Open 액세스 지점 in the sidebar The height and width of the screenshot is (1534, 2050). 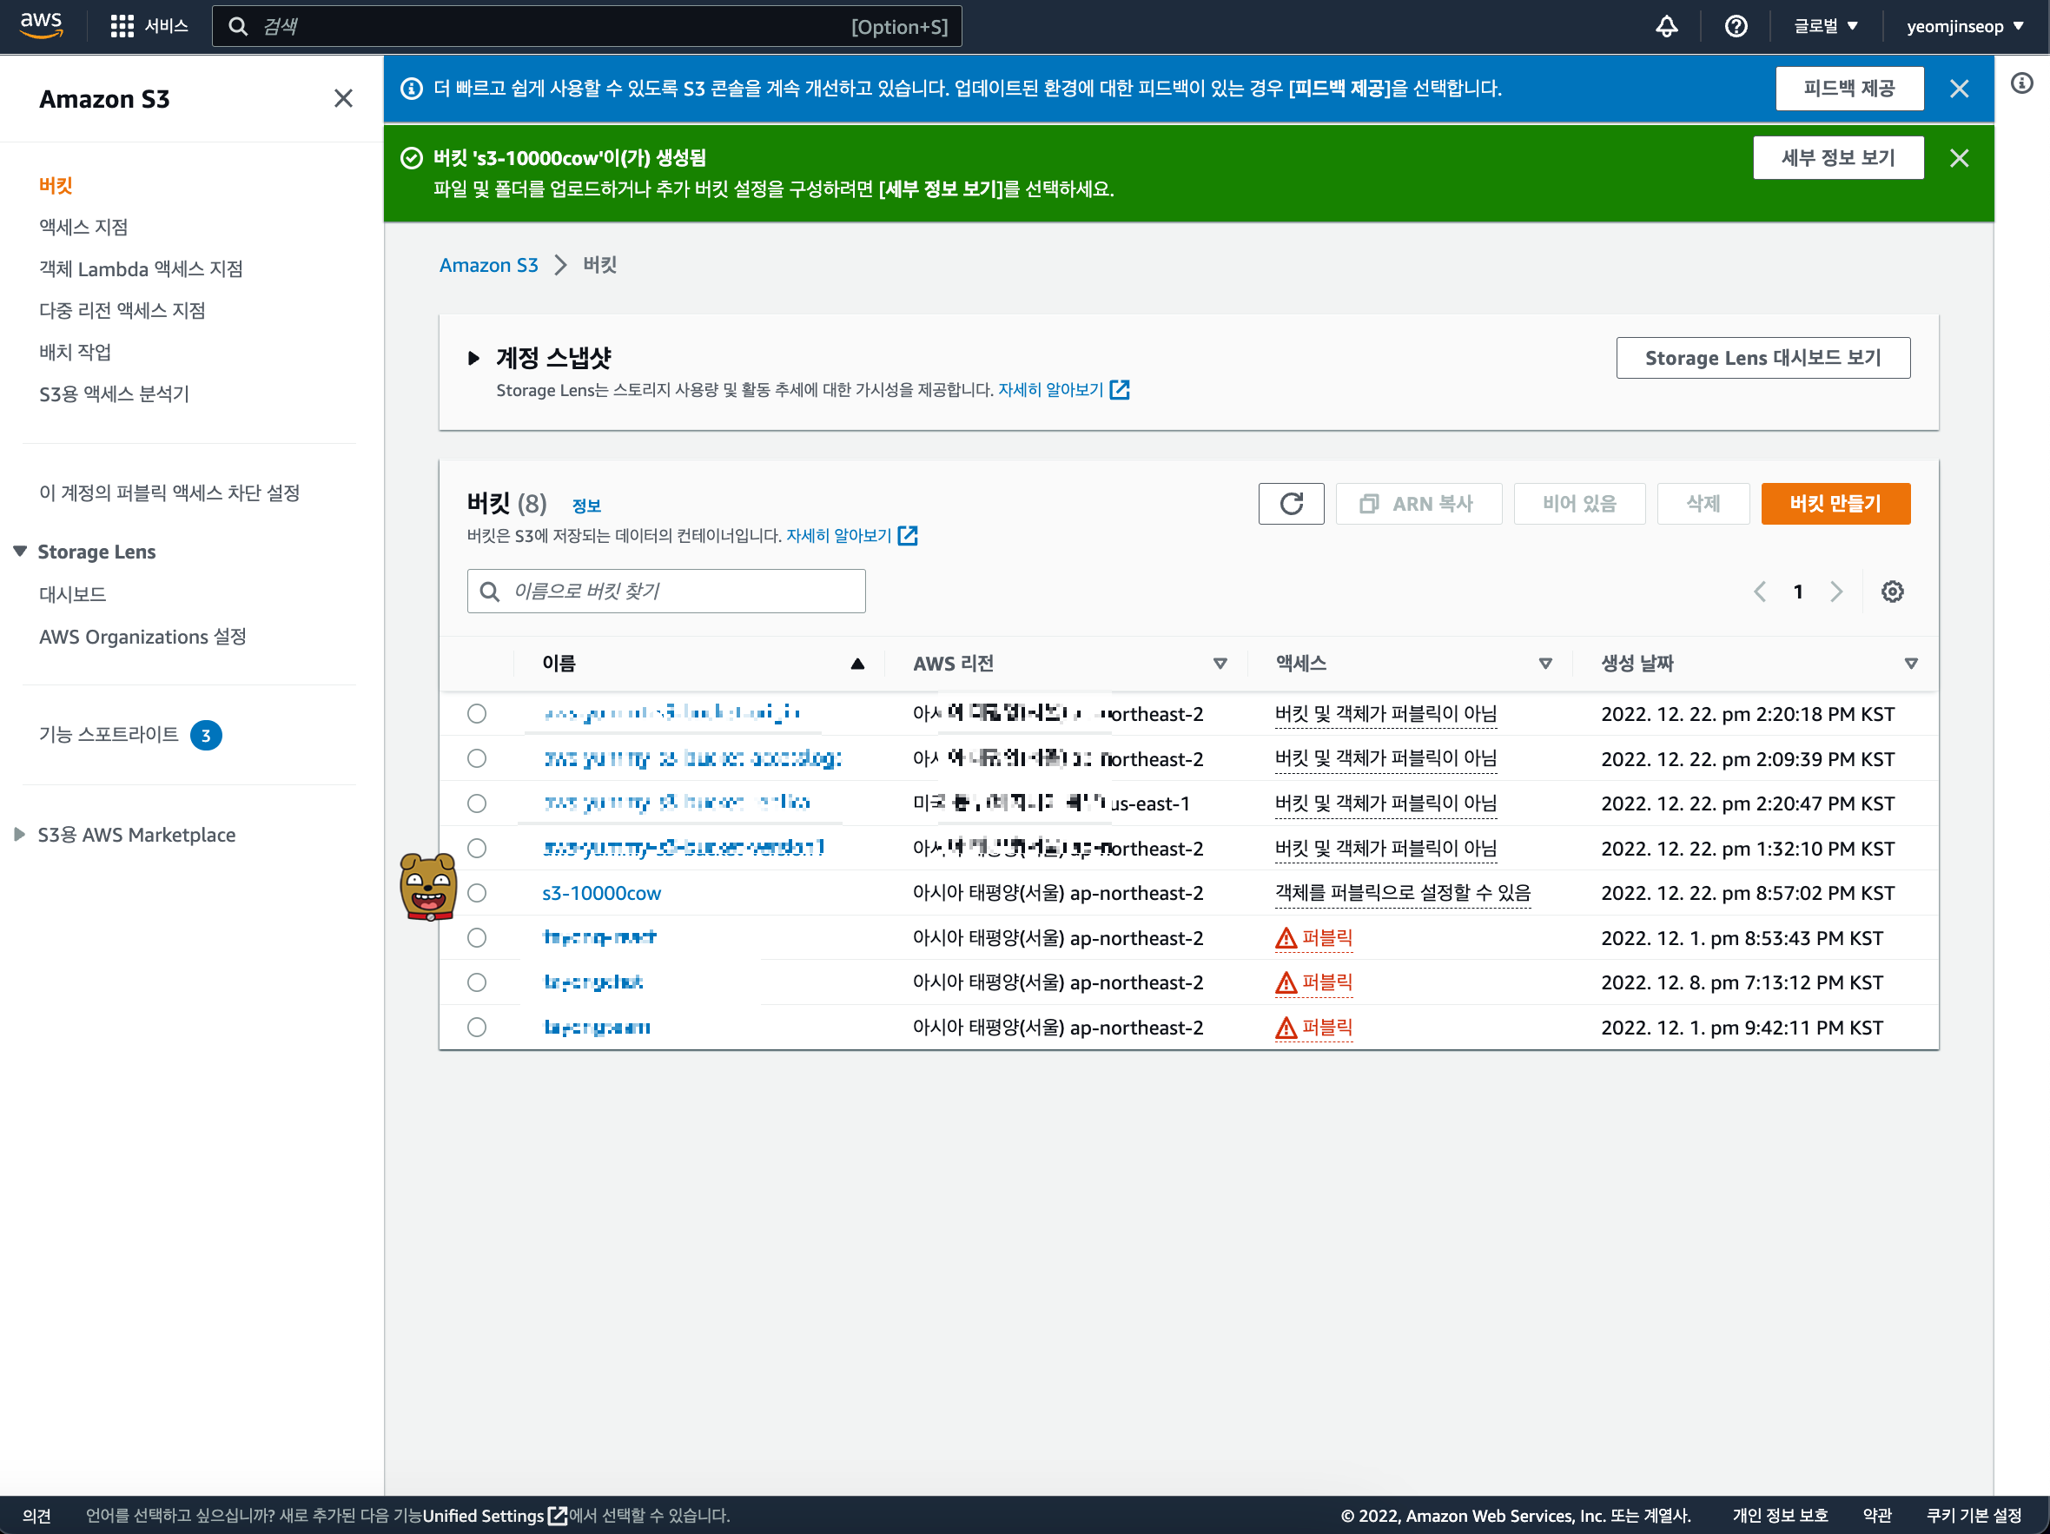coord(83,227)
